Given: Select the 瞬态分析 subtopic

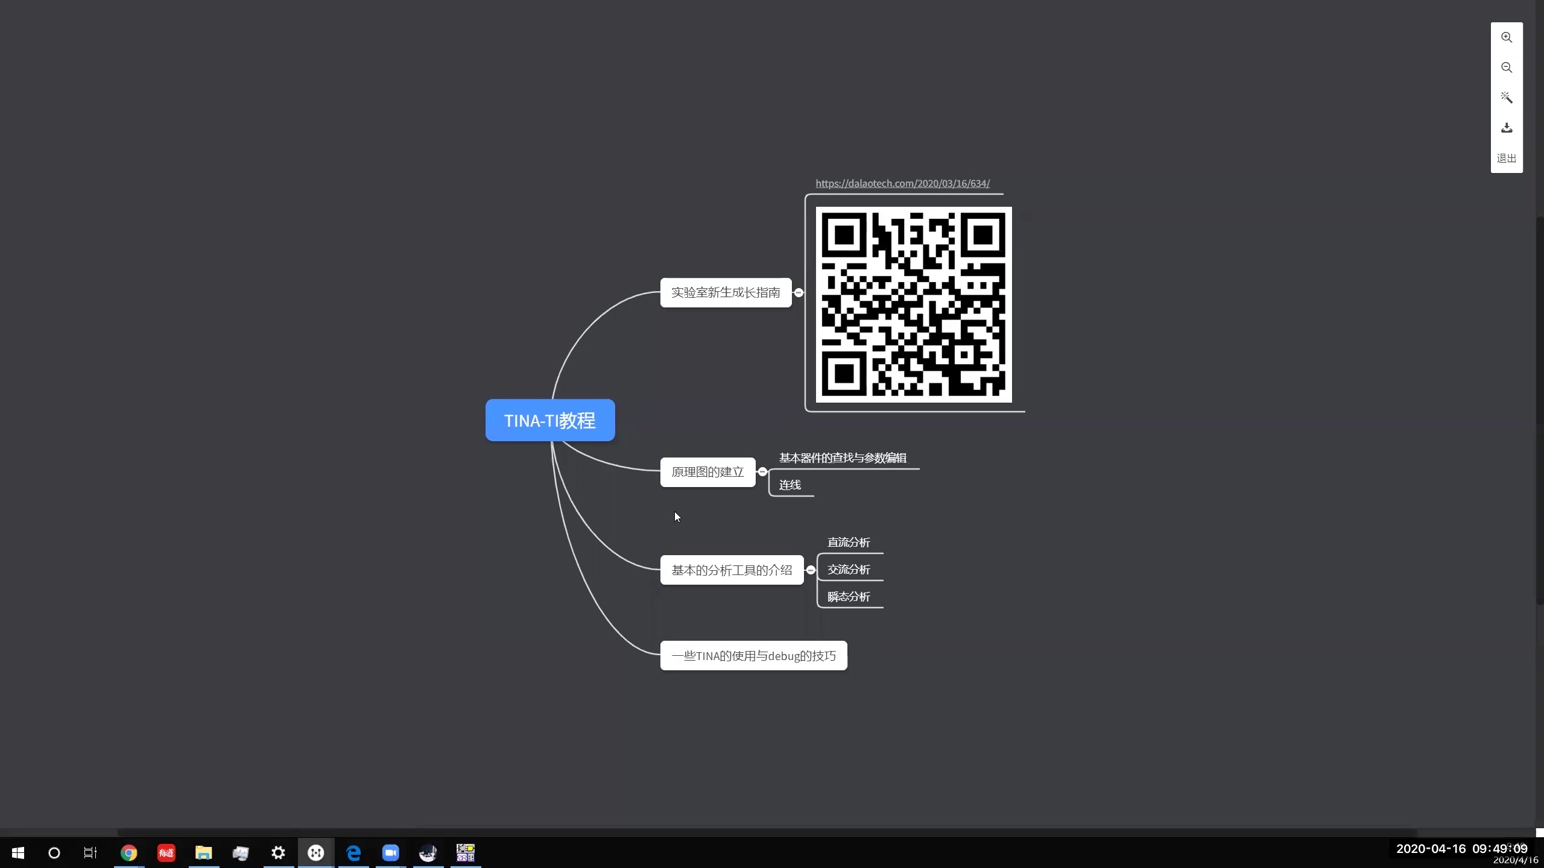Looking at the screenshot, I should 849,597.
